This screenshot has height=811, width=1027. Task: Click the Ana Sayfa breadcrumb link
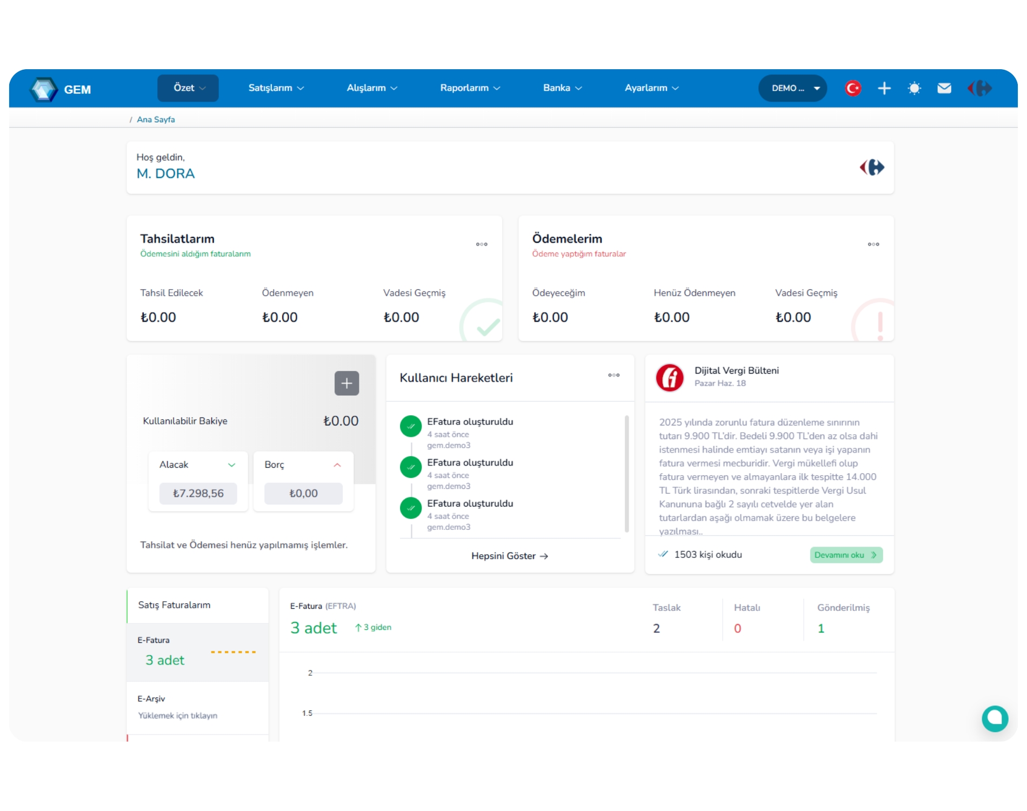point(156,119)
